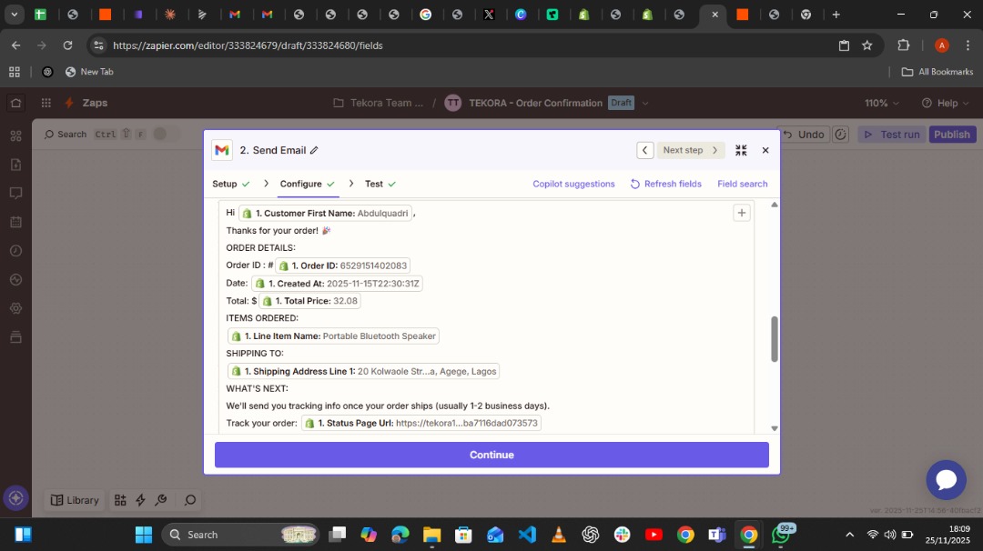
Task: Bookmark this page with the star icon
Action: click(867, 45)
